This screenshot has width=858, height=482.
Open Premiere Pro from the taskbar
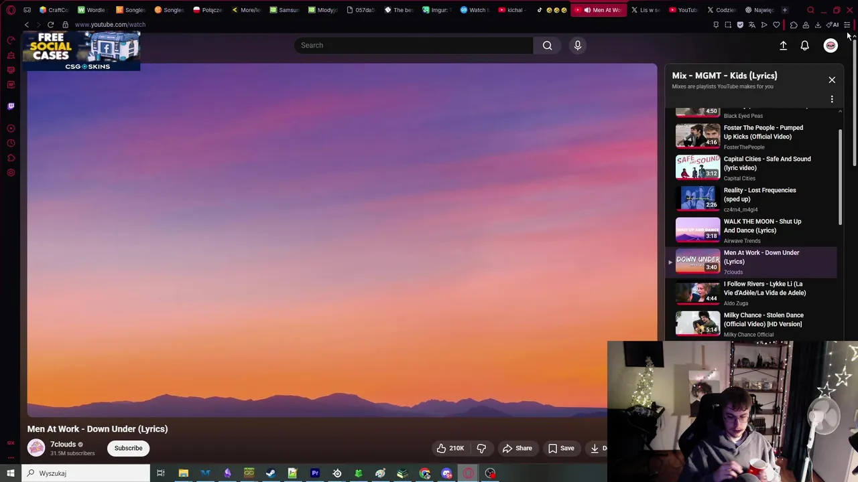click(x=315, y=473)
